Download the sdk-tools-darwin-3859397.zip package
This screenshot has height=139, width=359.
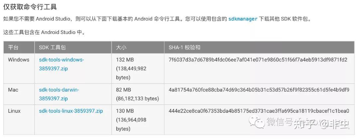[59, 94]
